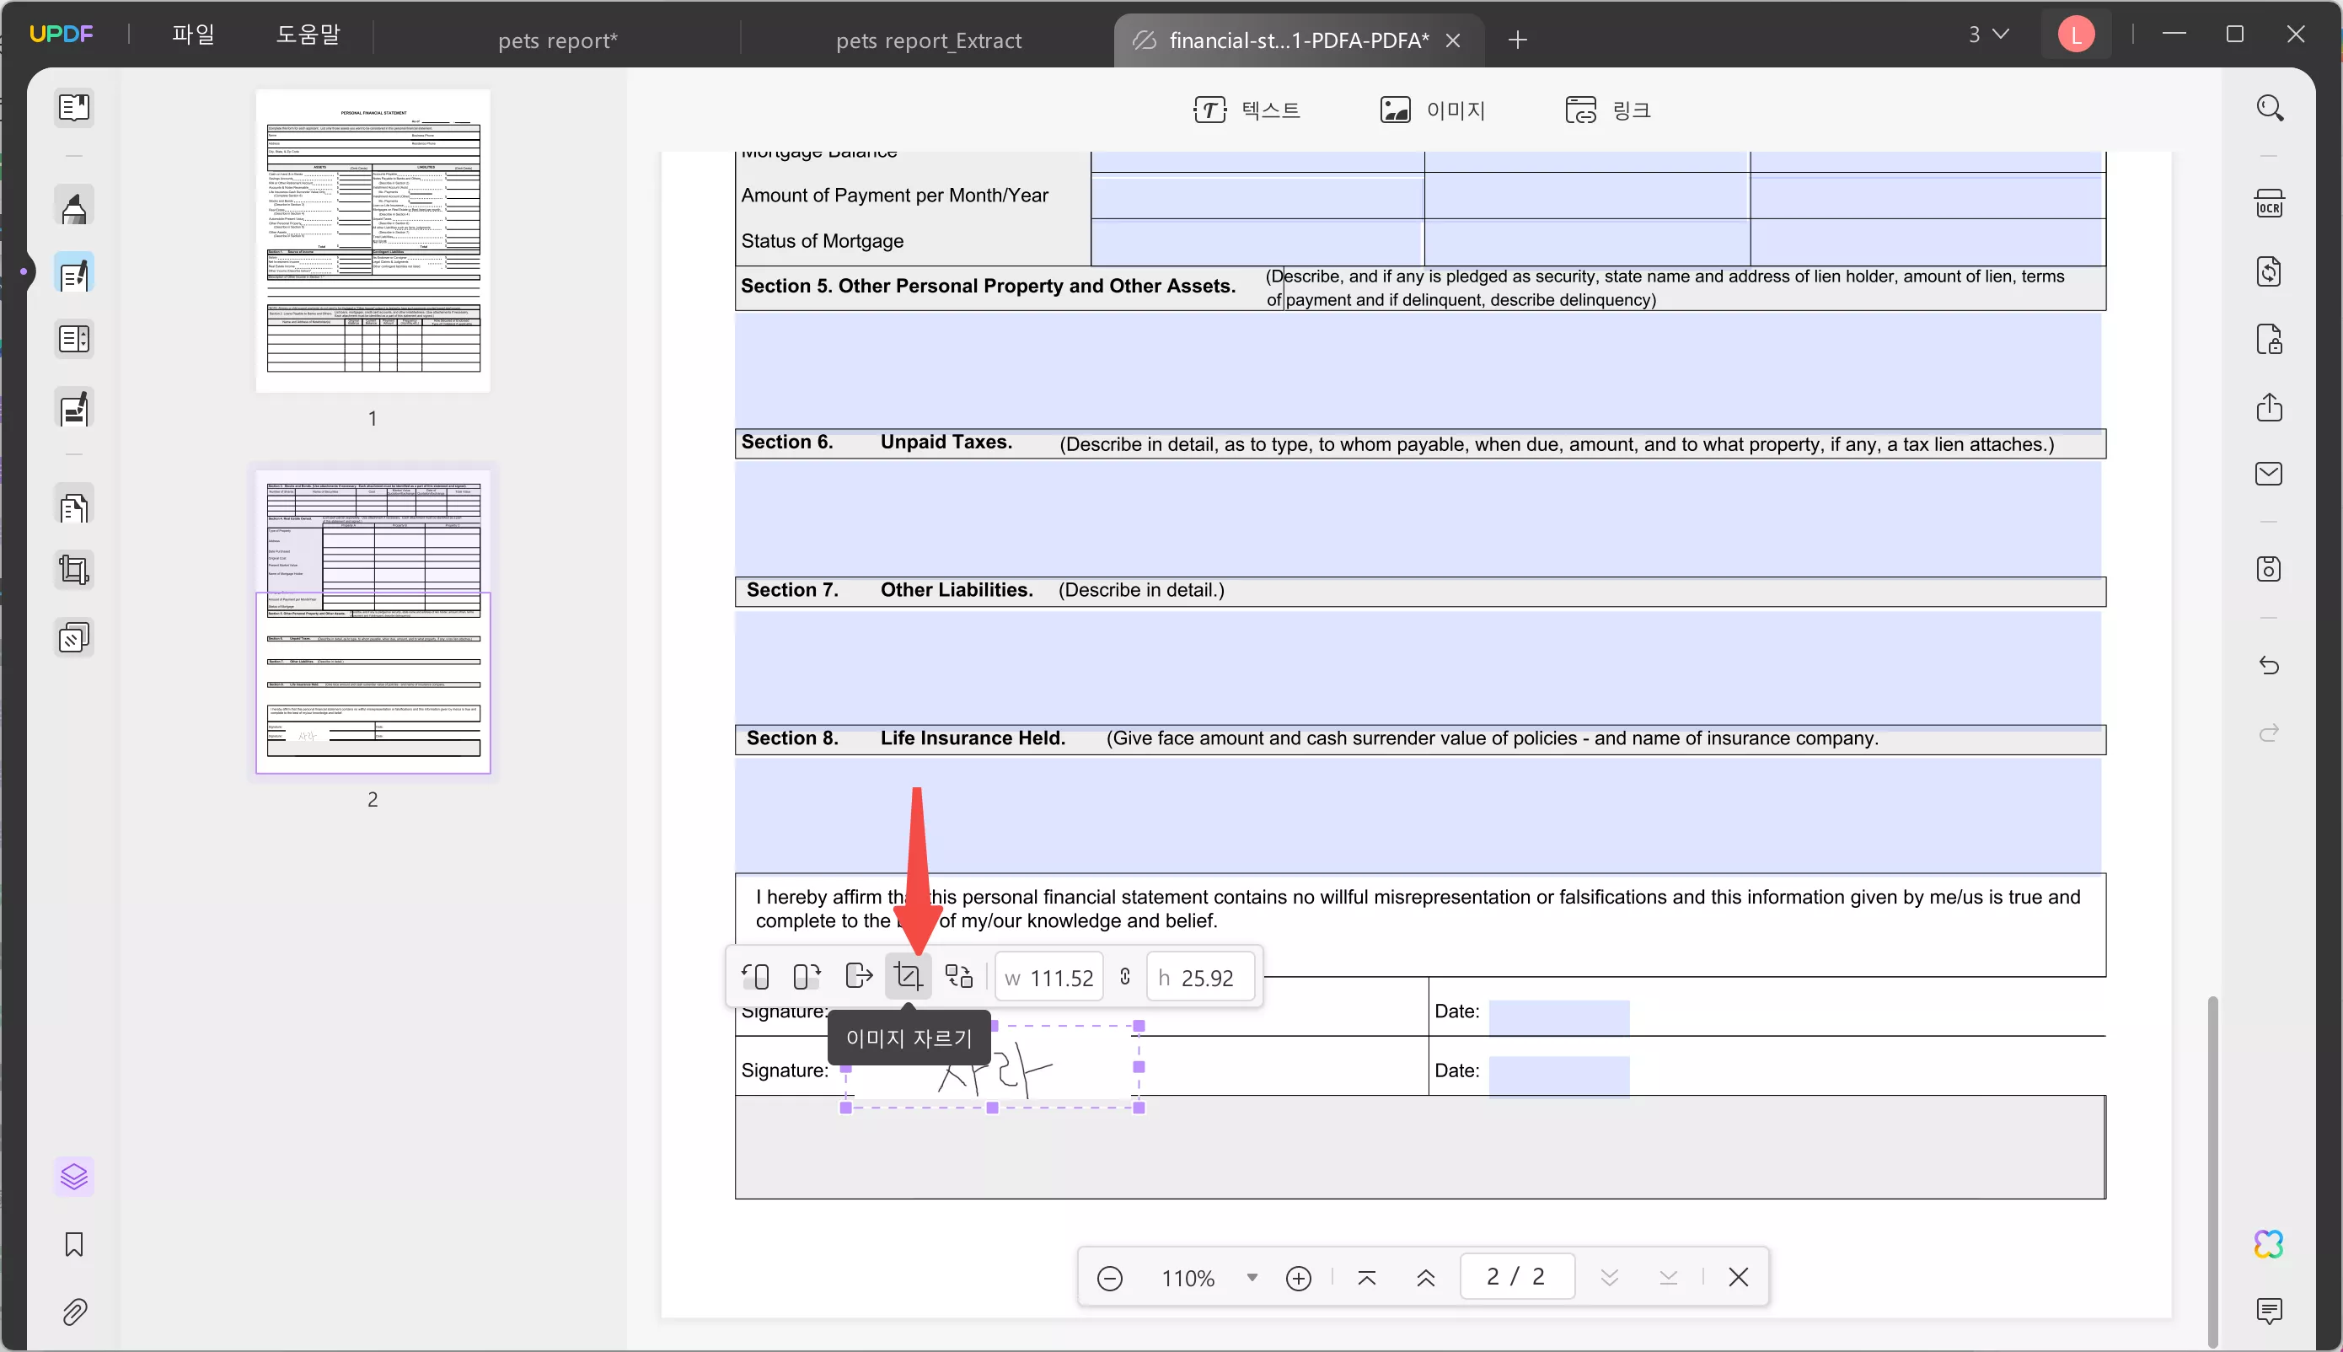Run OCR text recognition icon
Image resolution: width=2343 pixels, height=1352 pixels.
tap(2270, 204)
